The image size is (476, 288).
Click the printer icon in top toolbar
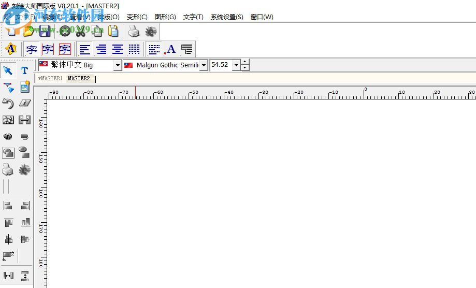pos(134,31)
